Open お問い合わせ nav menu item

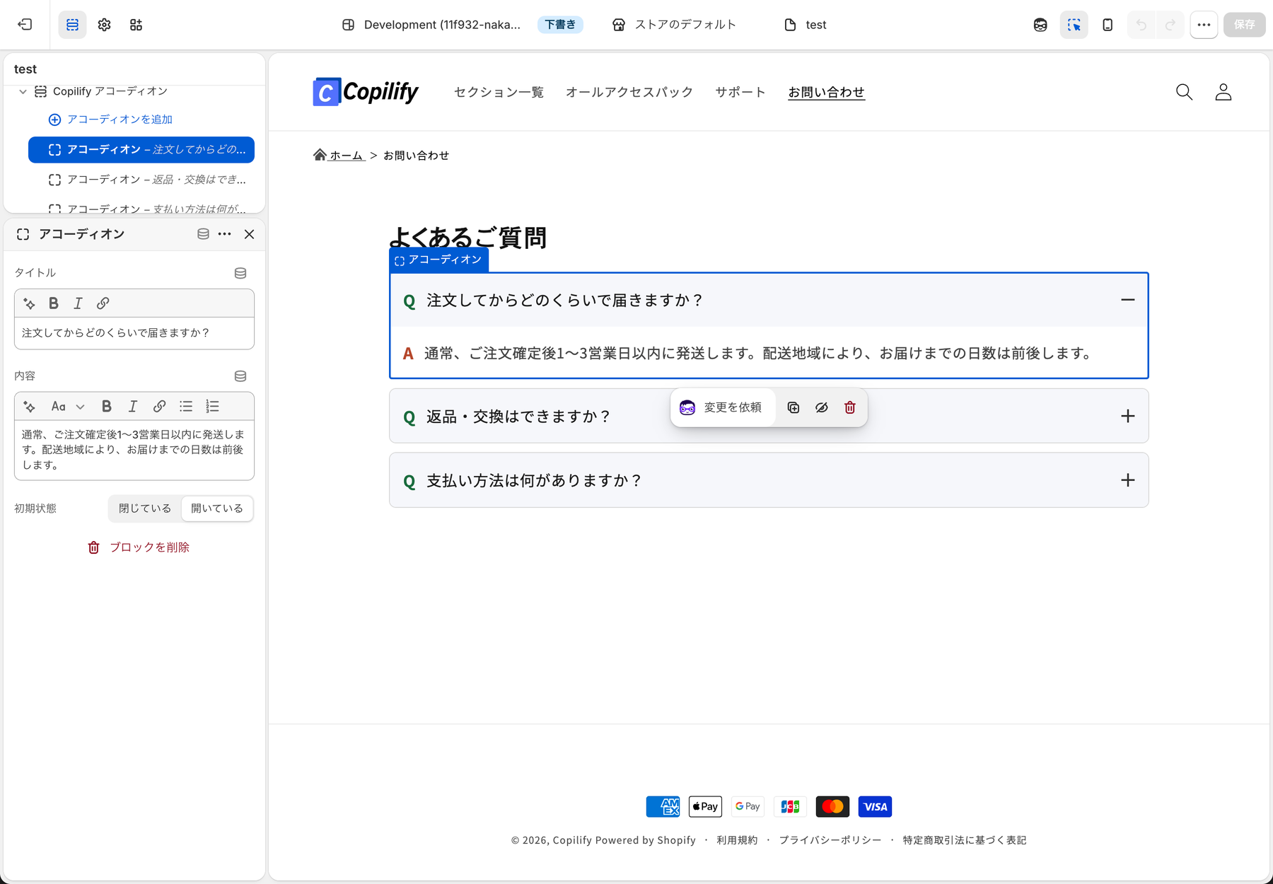(x=826, y=92)
